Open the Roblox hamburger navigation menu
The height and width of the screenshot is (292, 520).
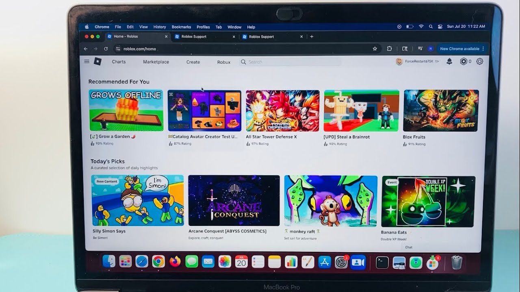tap(87, 62)
